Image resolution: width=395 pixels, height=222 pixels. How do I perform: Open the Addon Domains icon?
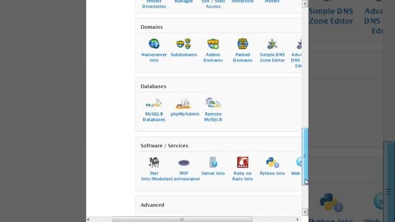pos(213,44)
